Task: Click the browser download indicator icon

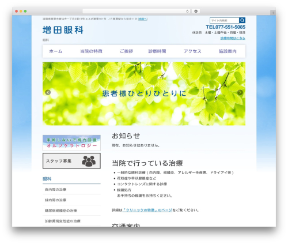Action: pyautogui.click(x=196, y=12)
